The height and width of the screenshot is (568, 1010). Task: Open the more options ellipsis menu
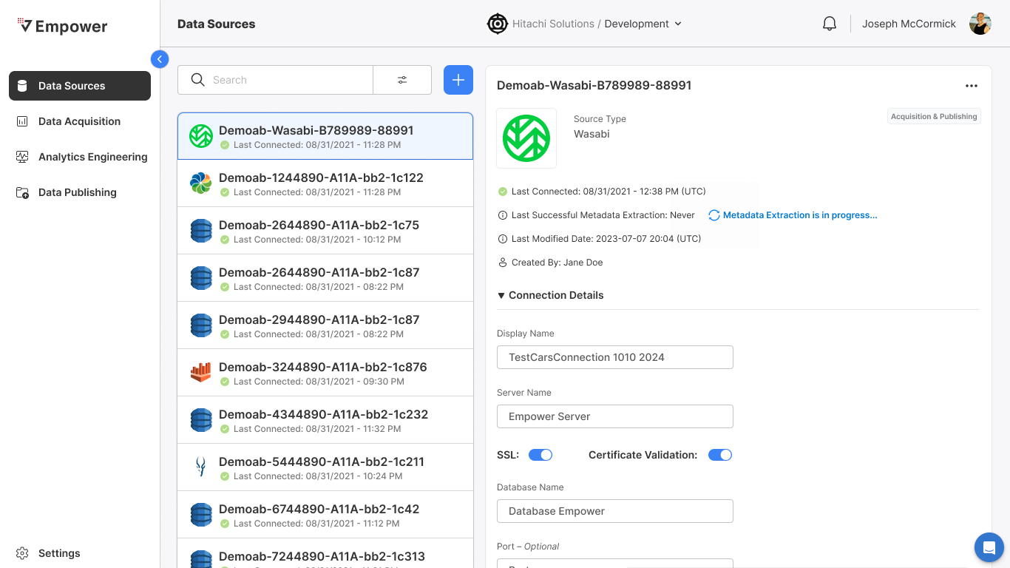(972, 86)
